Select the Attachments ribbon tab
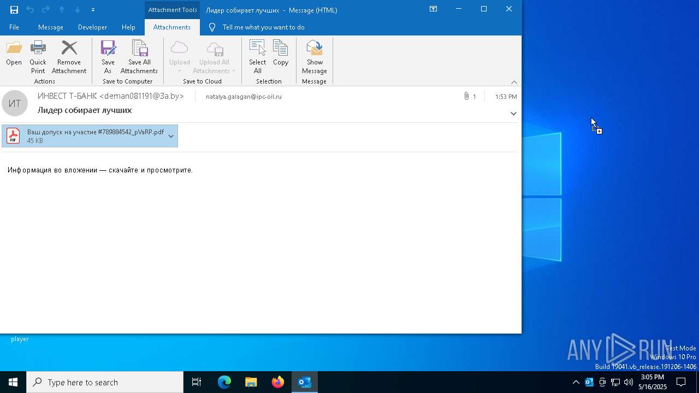Viewport: 699px width, 393px height. point(172,27)
